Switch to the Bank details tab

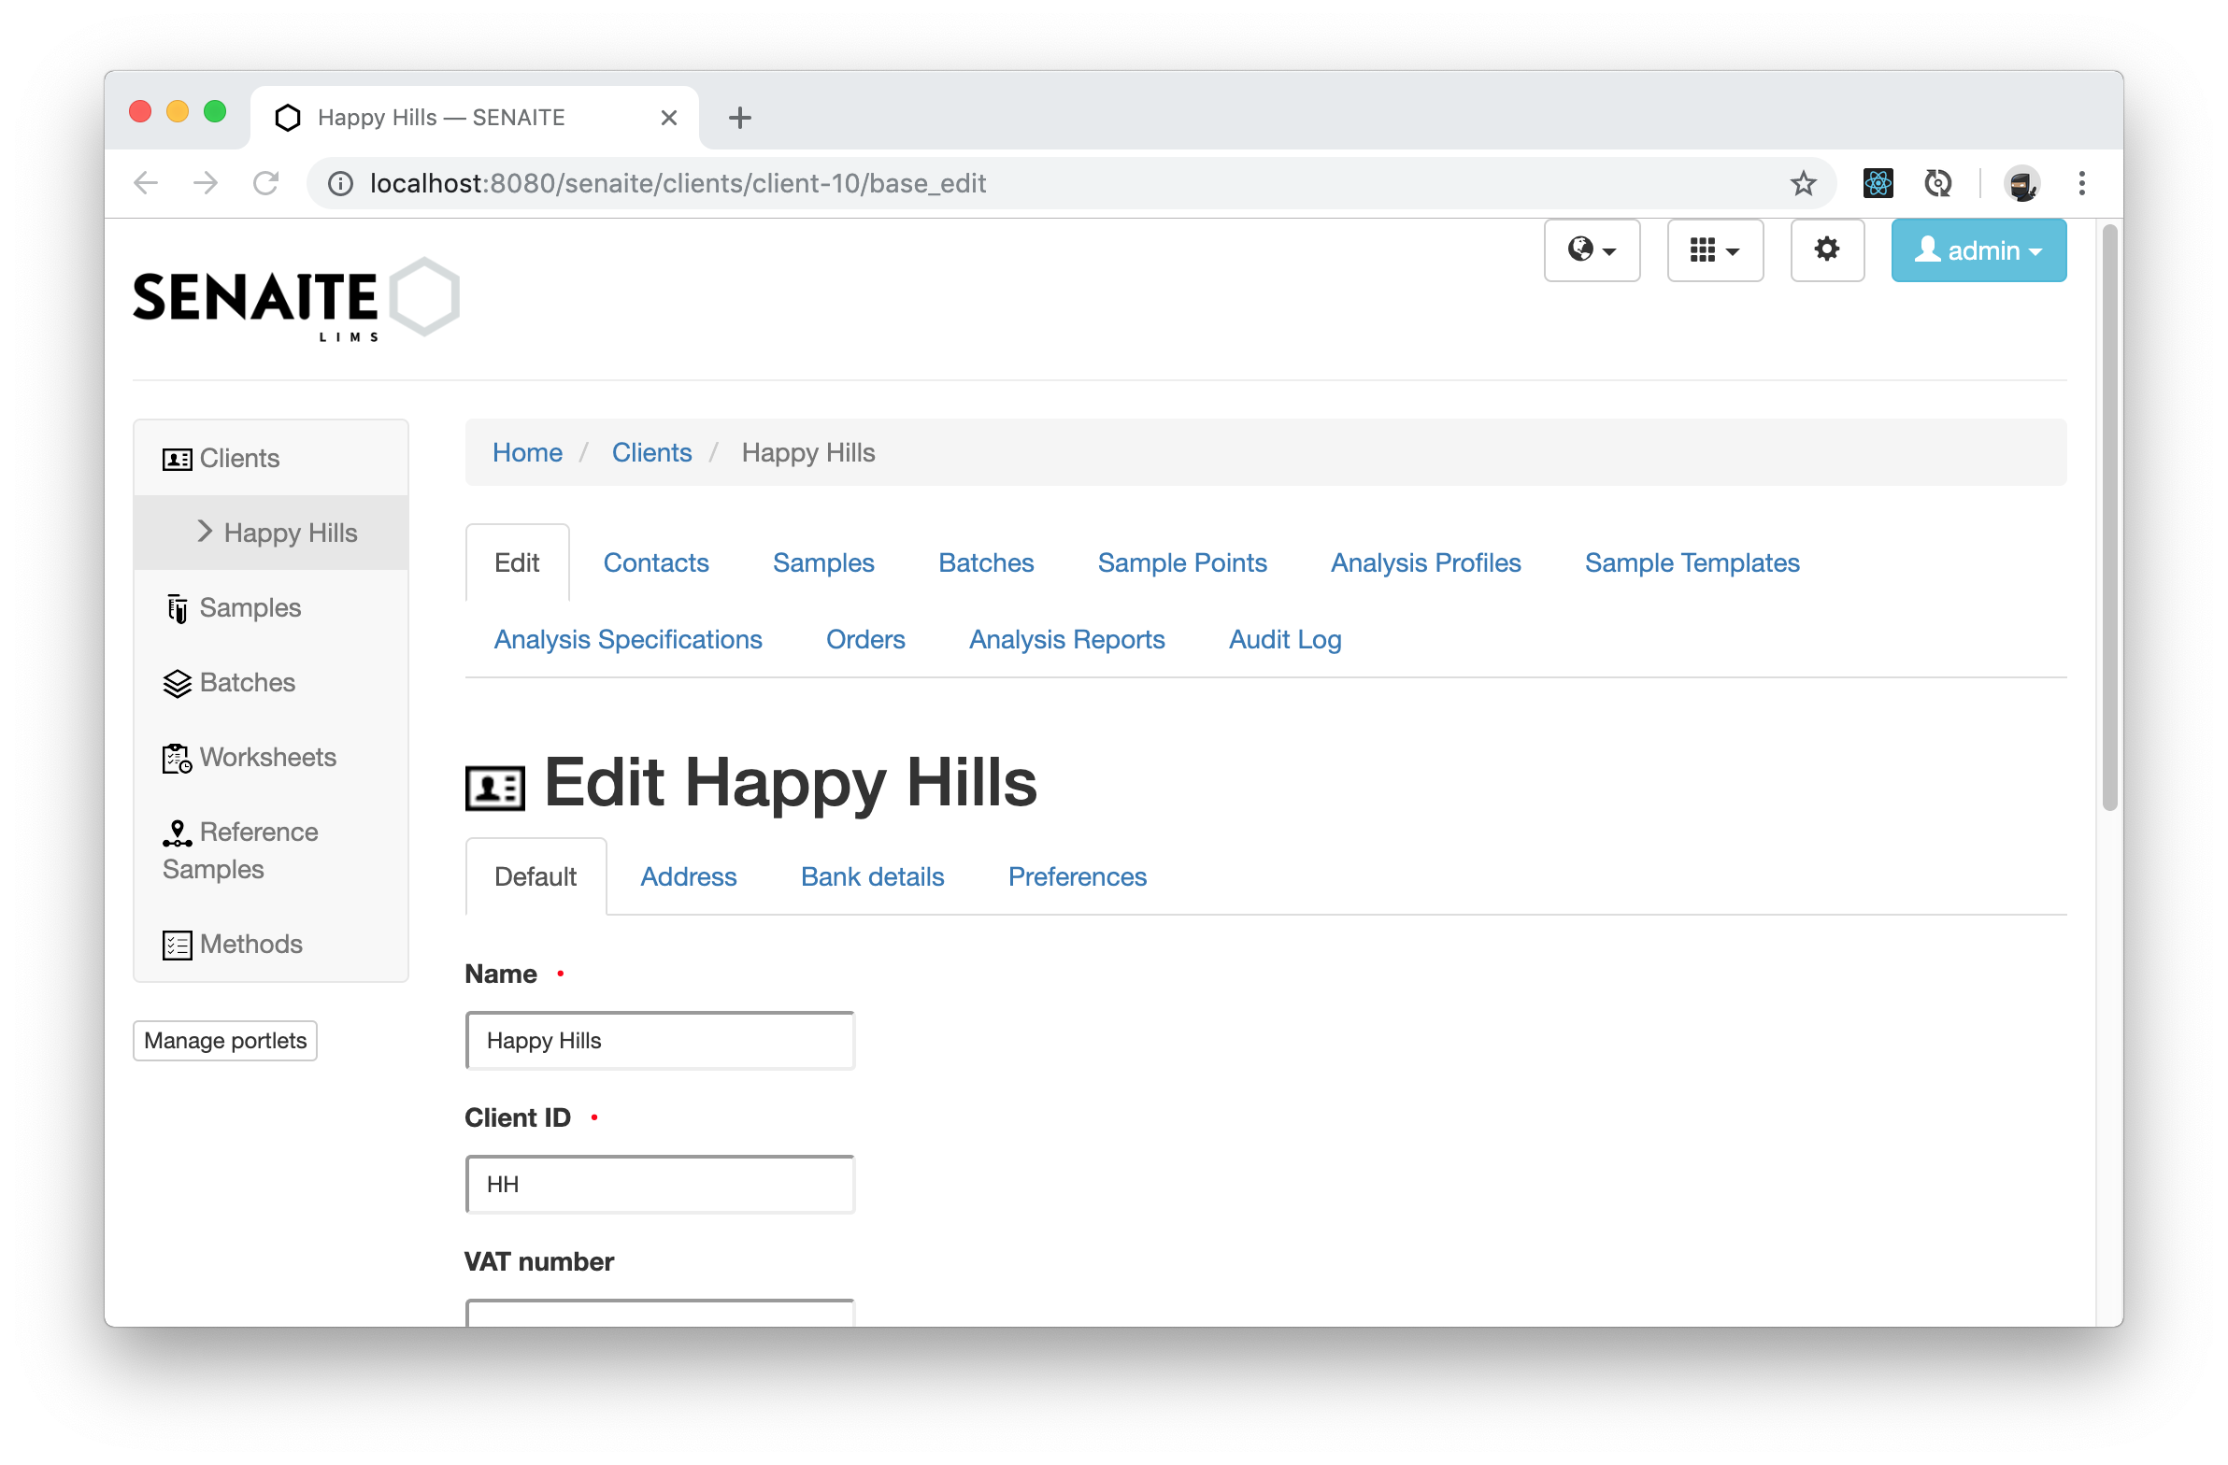871,875
